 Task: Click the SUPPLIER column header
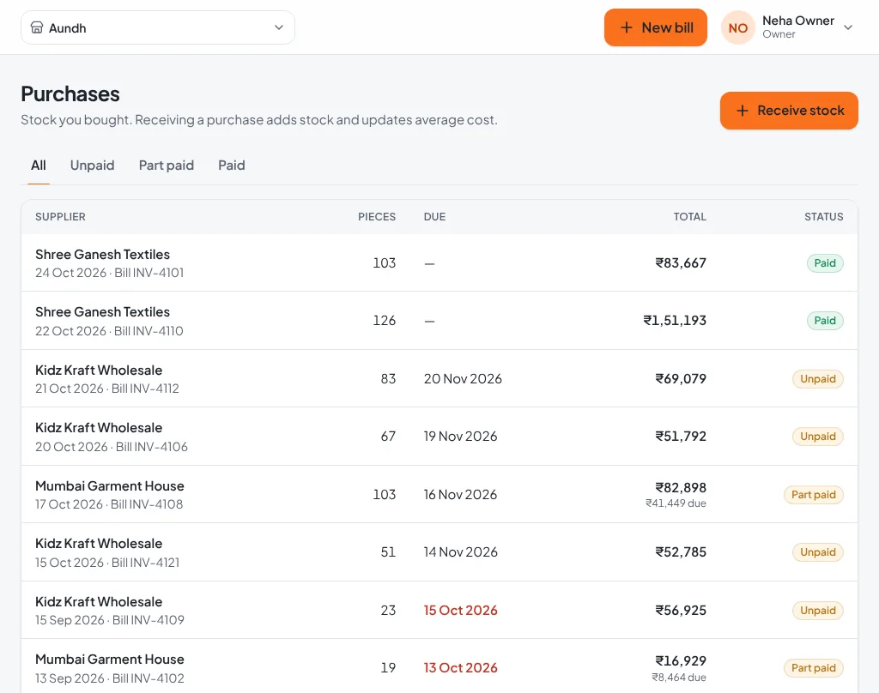(60, 217)
